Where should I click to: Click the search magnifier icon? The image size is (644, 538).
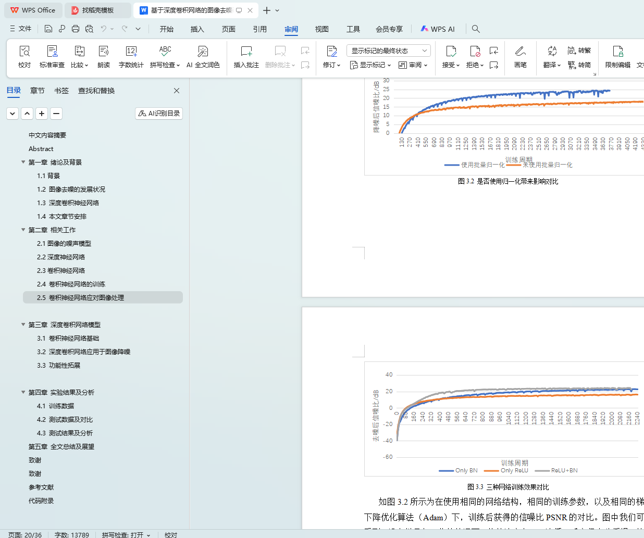point(476,29)
